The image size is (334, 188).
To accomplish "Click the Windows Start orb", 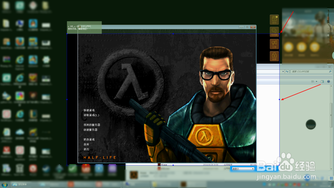I will (x=4, y=185).
